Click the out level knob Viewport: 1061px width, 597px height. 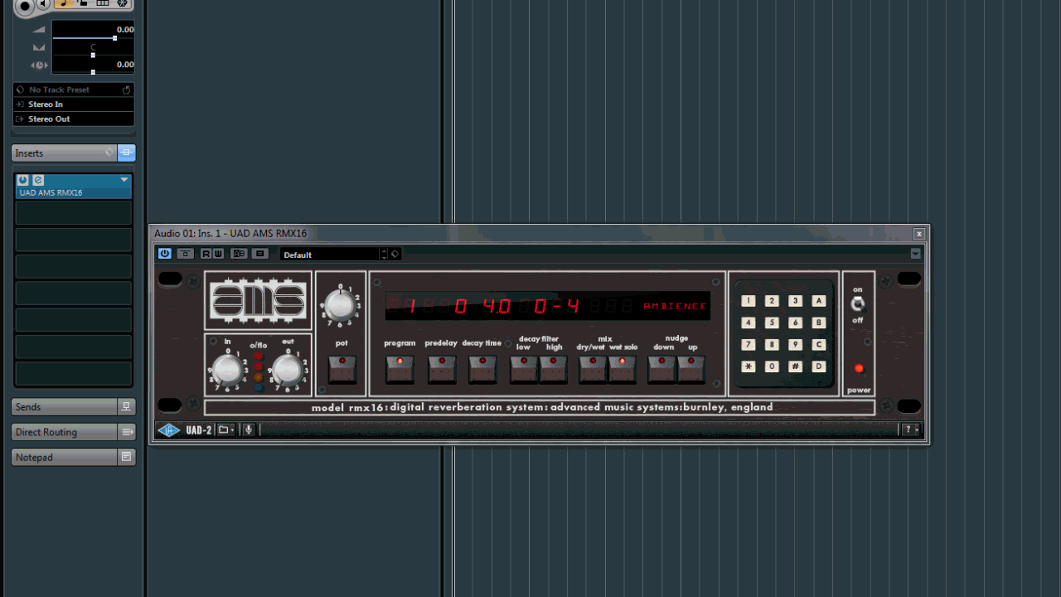288,369
